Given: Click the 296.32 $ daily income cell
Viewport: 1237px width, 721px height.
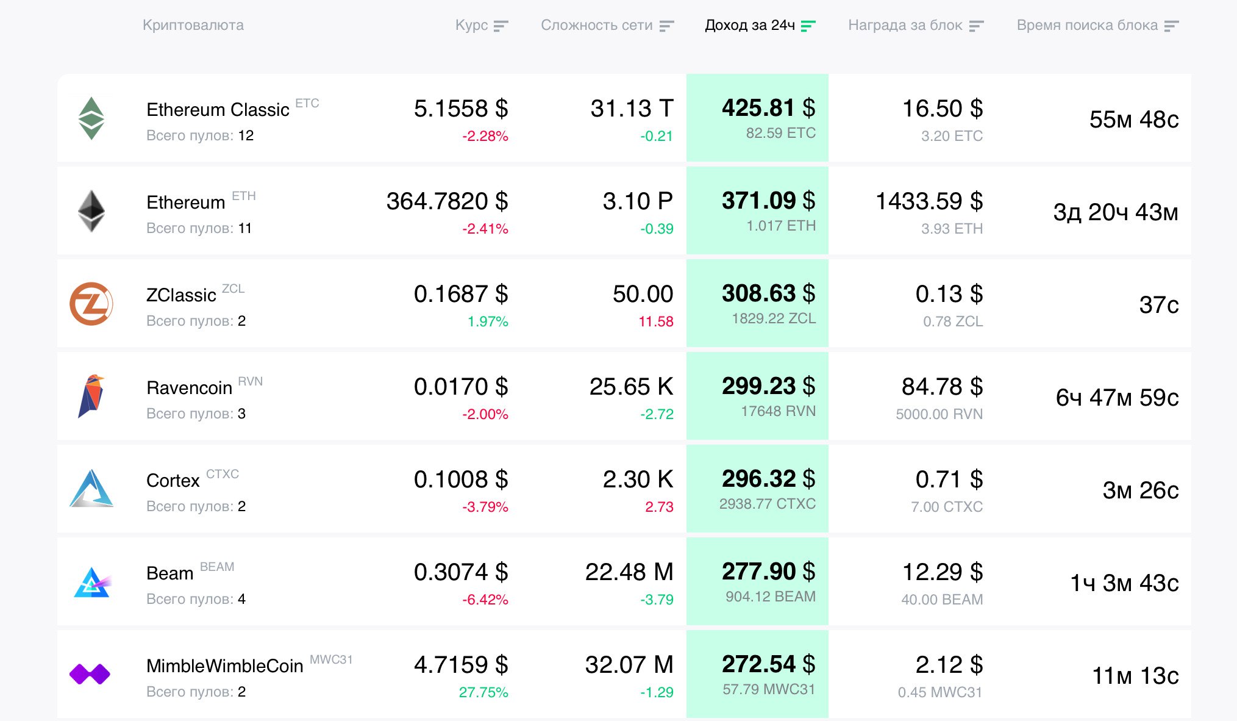Looking at the screenshot, I should point(757,489).
